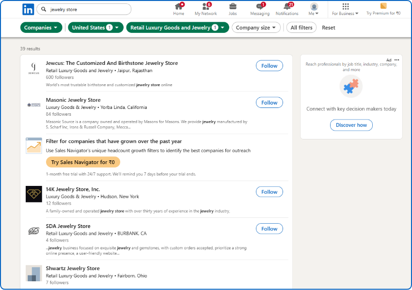This screenshot has height=290, width=412.
Task: Click the 84 followers text
Action: point(58,114)
